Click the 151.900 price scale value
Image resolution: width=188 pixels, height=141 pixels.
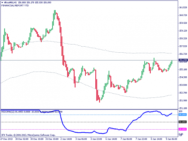183,100
